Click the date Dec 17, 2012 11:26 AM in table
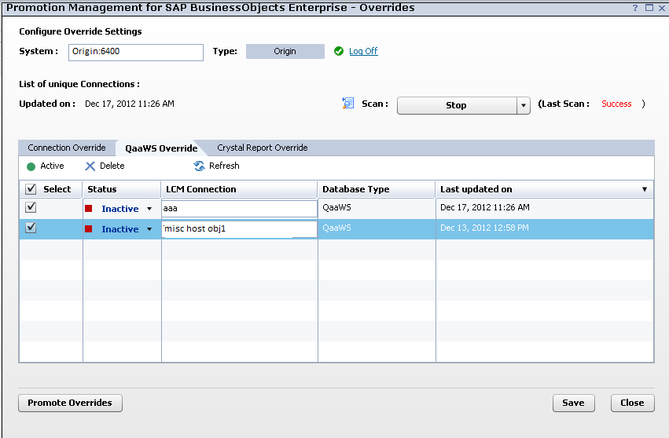Image resolution: width=669 pixels, height=438 pixels. pos(485,207)
